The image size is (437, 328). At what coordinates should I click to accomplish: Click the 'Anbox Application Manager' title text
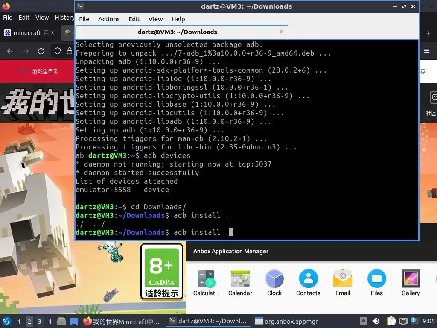[x=231, y=251]
